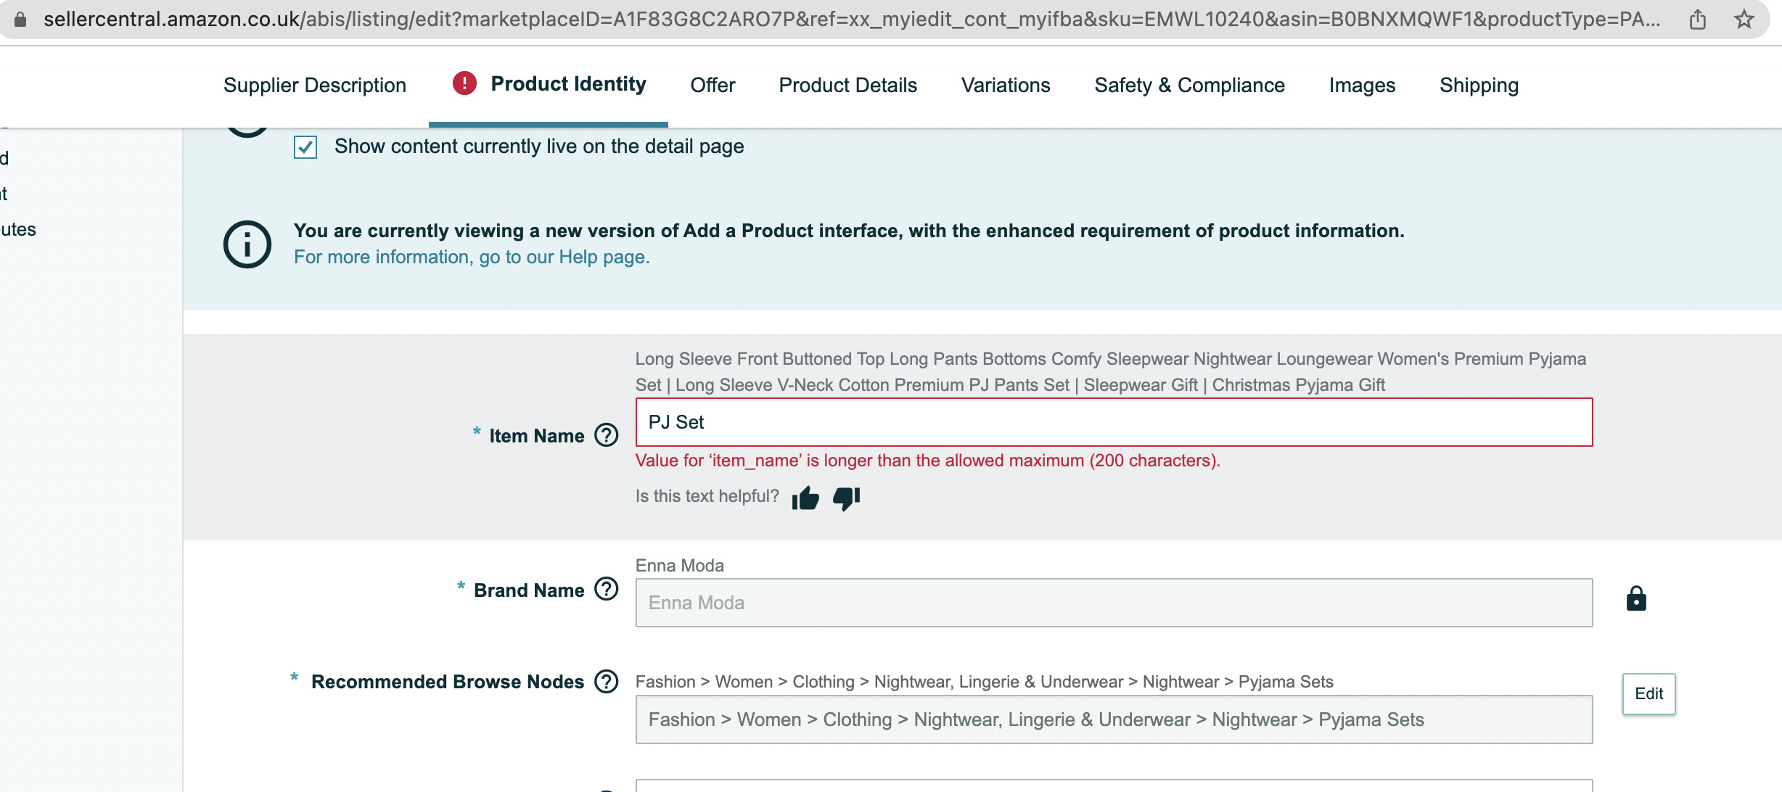
Task: Open the Help page link
Action: pos(472,257)
